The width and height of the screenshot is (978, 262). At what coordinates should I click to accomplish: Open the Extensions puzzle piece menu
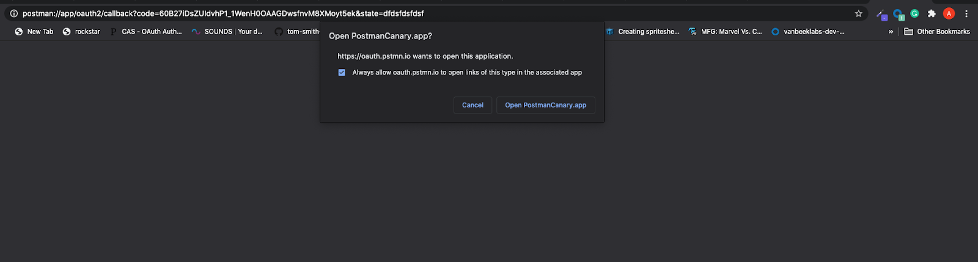[932, 13]
